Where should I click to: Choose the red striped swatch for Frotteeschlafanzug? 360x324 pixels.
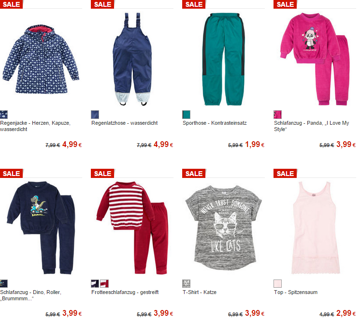(104, 283)
